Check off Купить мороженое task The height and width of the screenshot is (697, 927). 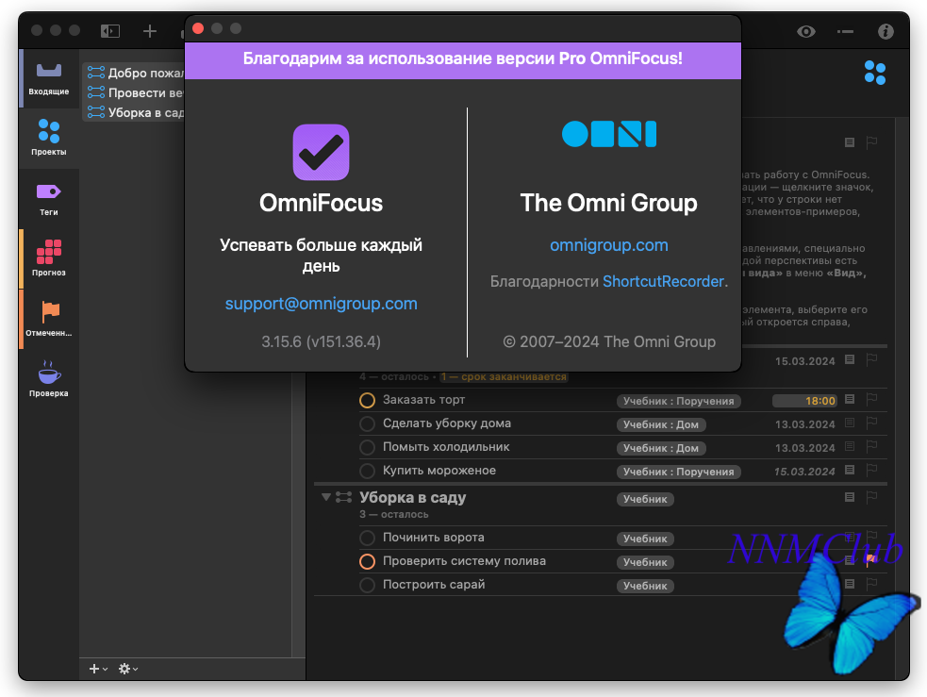pyautogui.click(x=367, y=472)
